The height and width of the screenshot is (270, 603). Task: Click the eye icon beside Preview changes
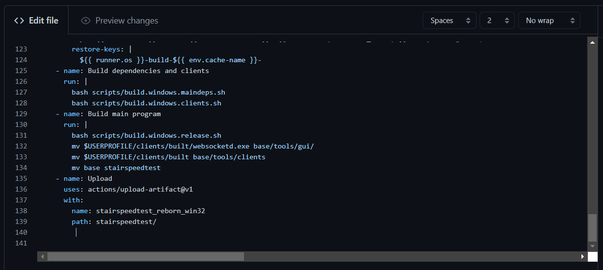(86, 21)
